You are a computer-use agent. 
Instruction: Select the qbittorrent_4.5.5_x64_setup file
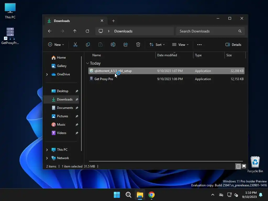point(166,71)
